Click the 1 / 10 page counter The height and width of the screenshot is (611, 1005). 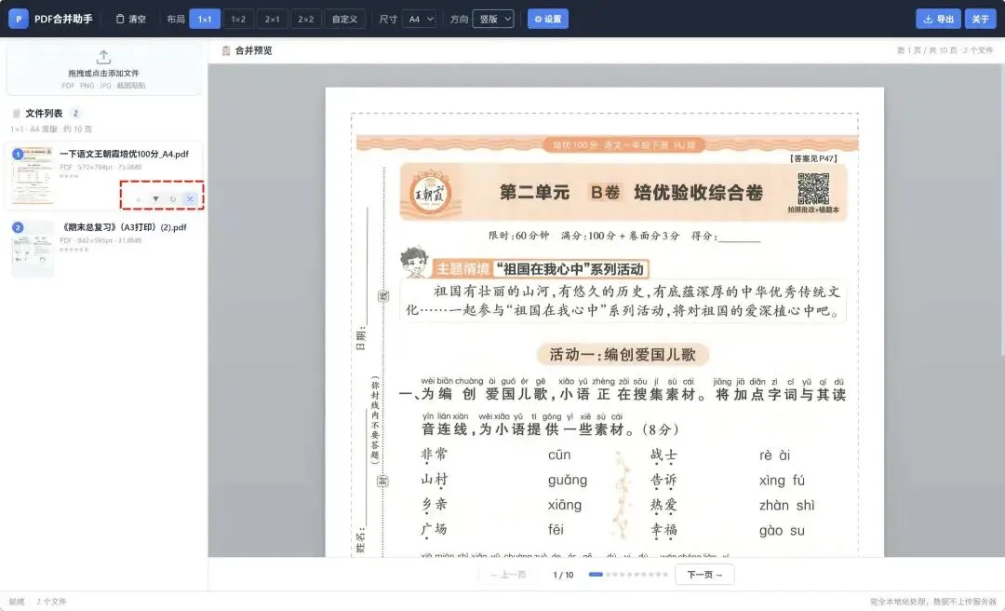[563, 575]
